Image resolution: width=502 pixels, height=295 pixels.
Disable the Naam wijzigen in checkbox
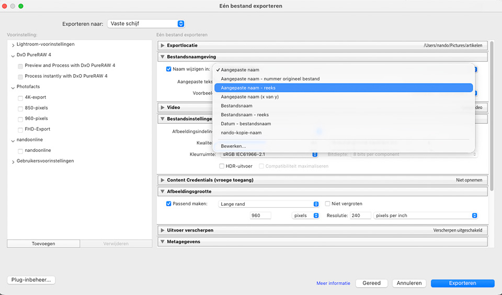pyautogui.click(x=168, y=69)
